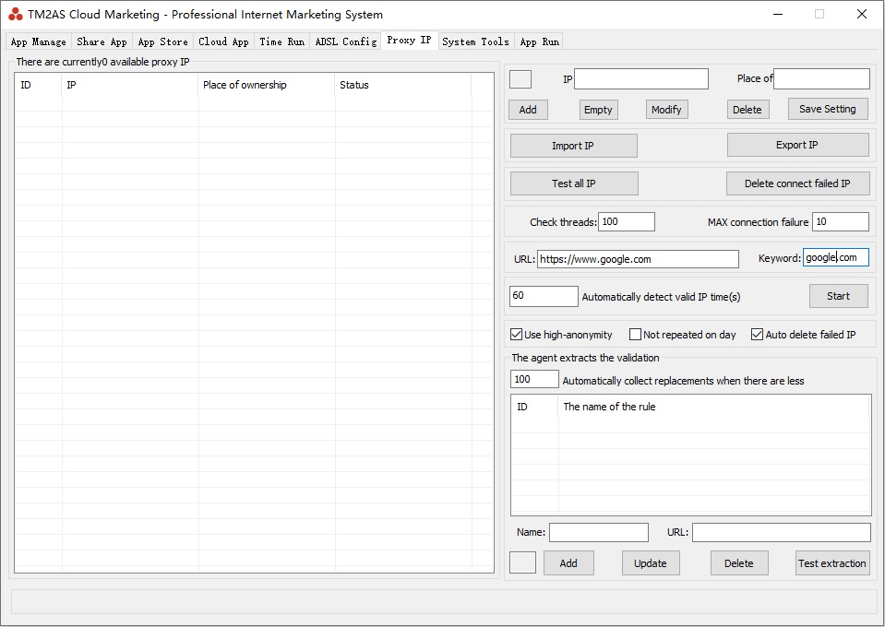Uncheck Auto delete failed IP option
The height and width of the screenshot is (627, 885).
758,335
